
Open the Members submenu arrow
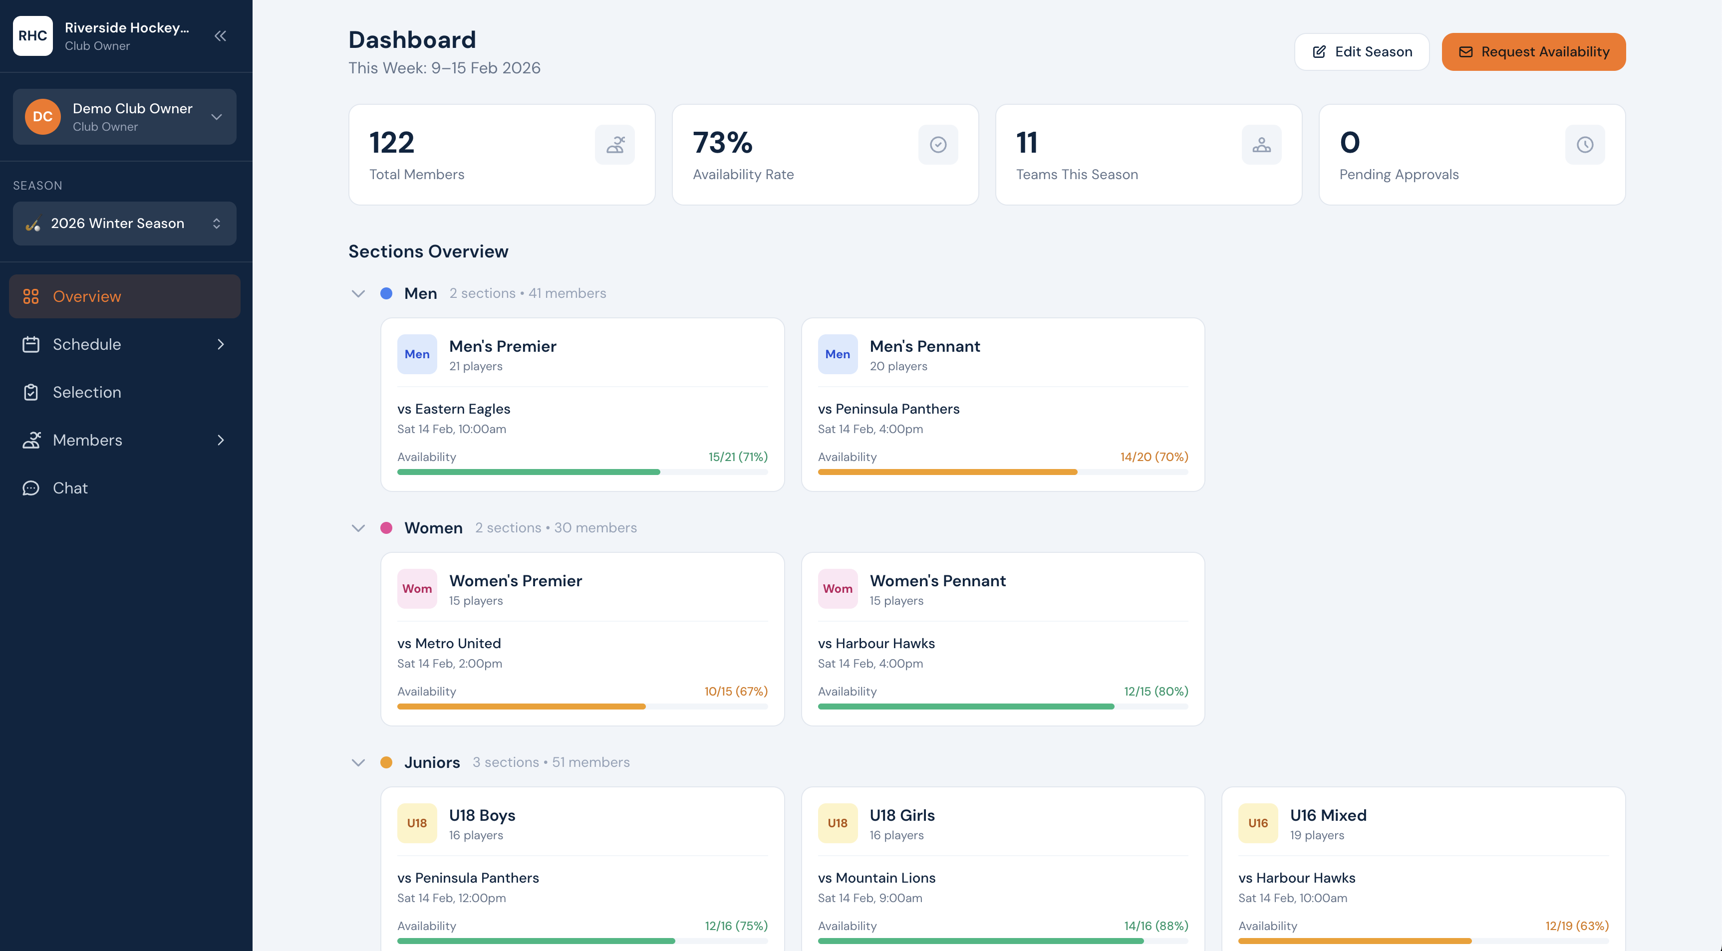[221, 440]
